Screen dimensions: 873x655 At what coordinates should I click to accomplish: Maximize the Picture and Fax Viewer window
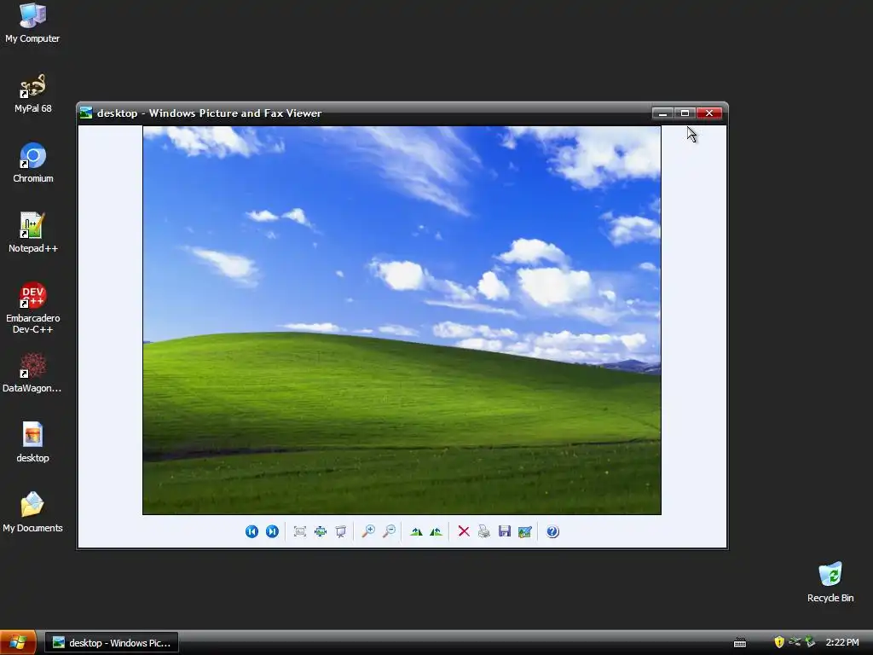(x=685, y=113)
